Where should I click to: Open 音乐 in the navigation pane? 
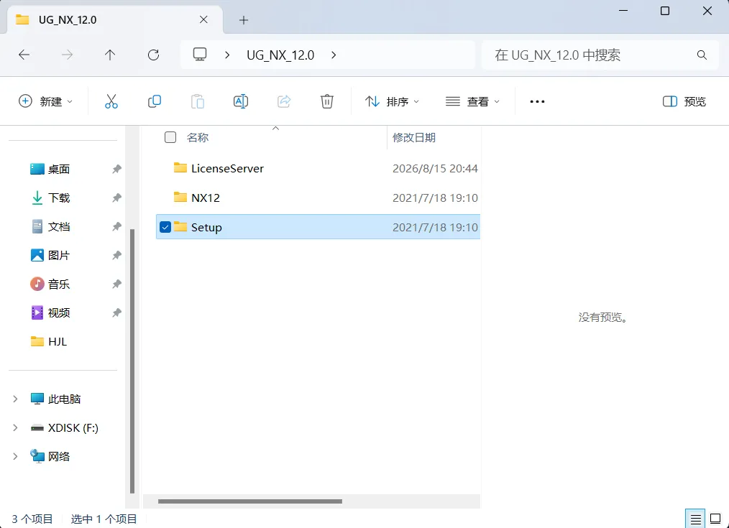[x=58, y=284]
